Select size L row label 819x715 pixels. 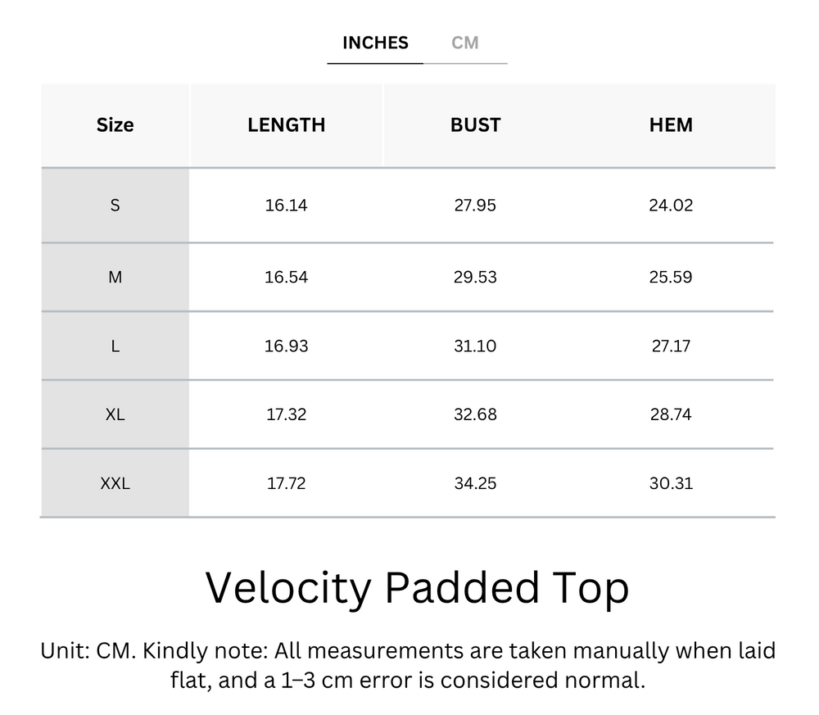point(115,346)
